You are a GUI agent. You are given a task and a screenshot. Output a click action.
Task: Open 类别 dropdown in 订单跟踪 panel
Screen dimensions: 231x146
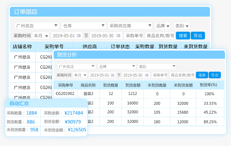point(182,26)
